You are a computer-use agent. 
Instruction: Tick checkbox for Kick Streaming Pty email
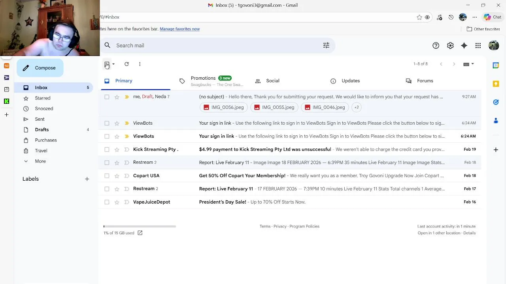pyautogui.click(x=107, y=149)
